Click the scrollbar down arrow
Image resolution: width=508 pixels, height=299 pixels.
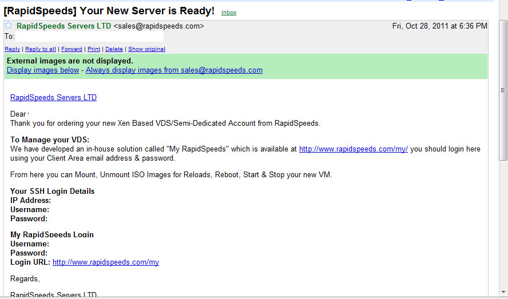(x=503, y=292)
